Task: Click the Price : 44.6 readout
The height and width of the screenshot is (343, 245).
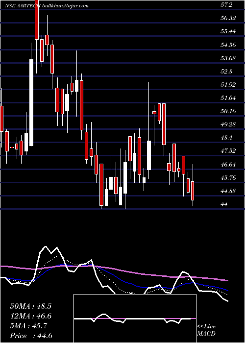Action: tap(31, 336)
